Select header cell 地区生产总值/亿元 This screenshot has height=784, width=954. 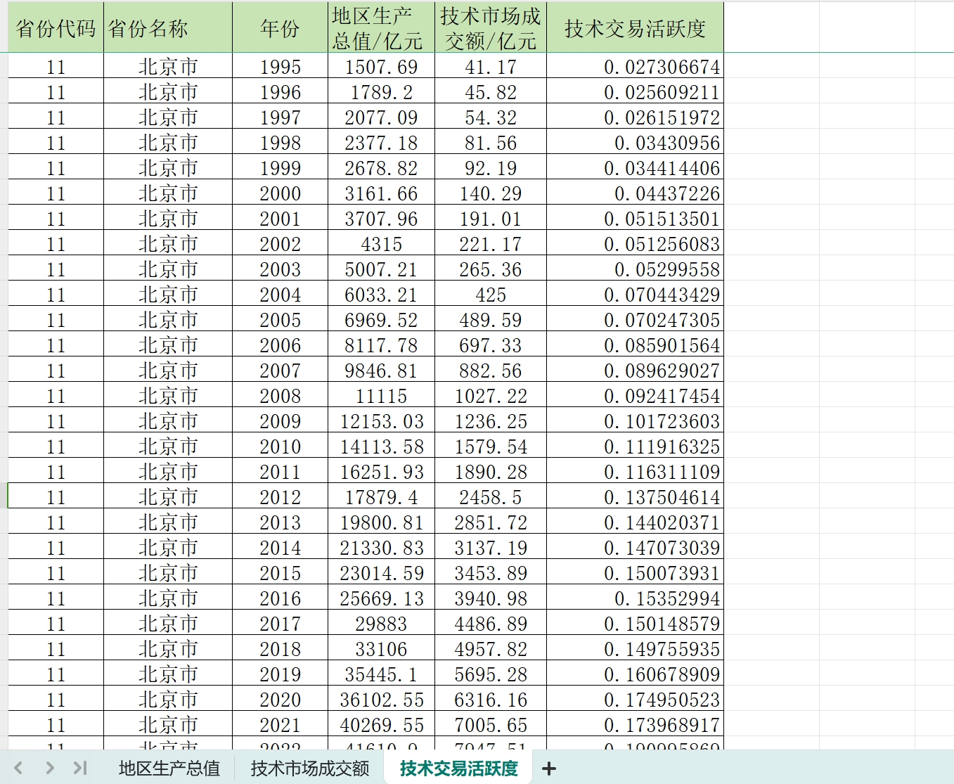tap(381, 28)
